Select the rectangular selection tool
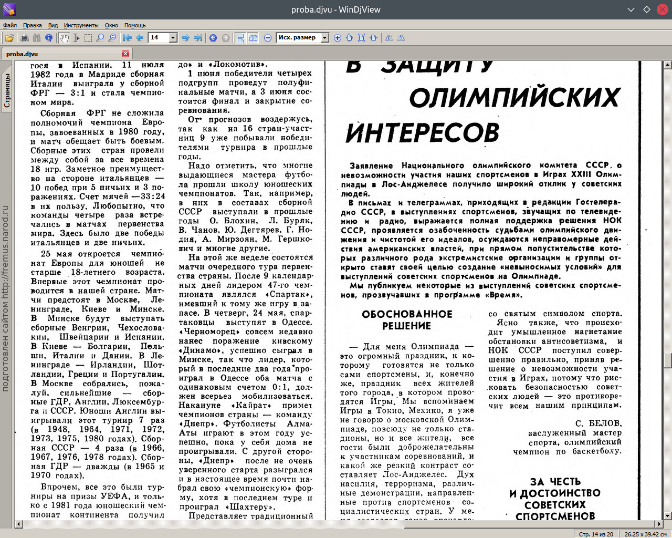 88,38
